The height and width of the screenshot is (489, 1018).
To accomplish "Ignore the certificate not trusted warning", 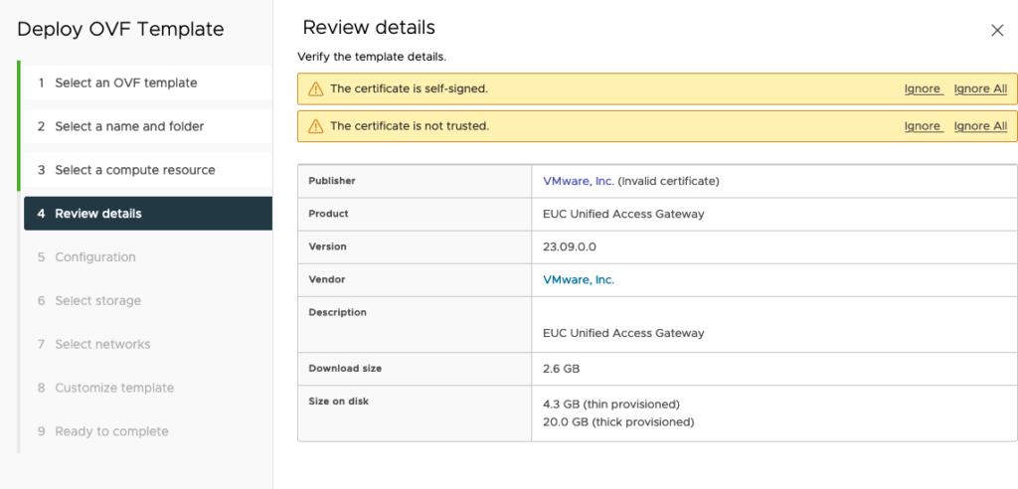I will pos(922,127).
